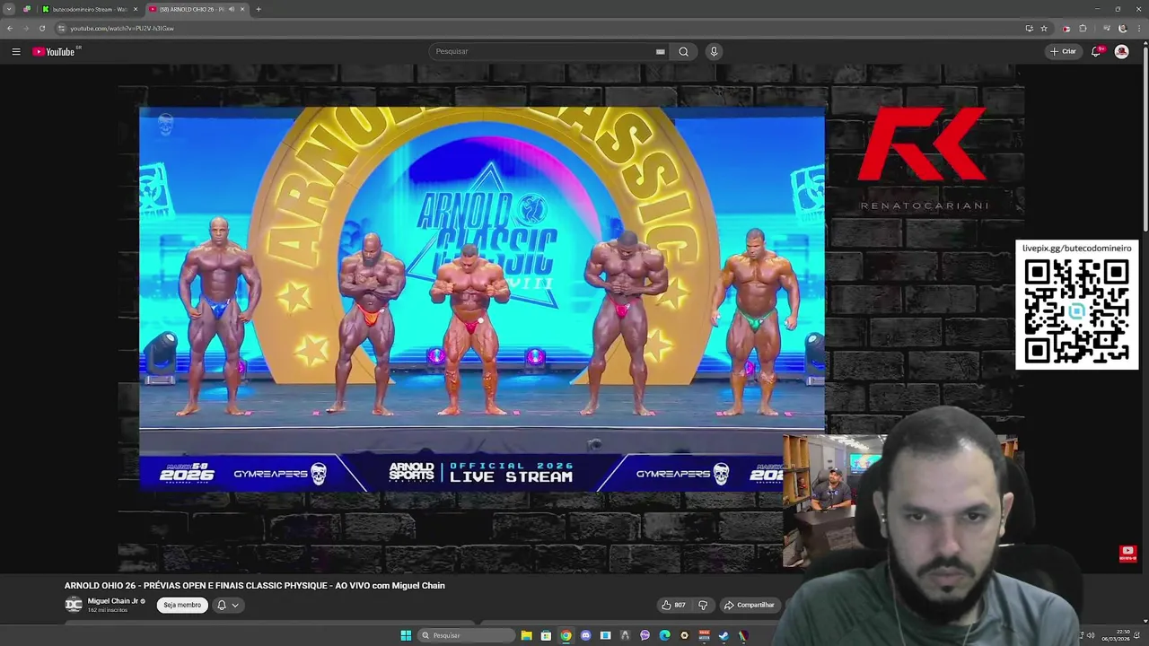Open Microsoft Edge from the taskbar

click(664, 635)
